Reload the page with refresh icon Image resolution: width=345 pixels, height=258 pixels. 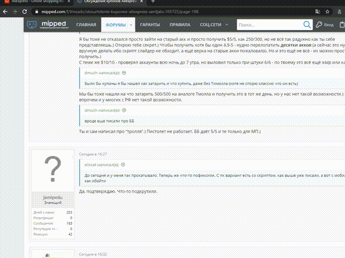pyautogui.click(x=25, y=12)
